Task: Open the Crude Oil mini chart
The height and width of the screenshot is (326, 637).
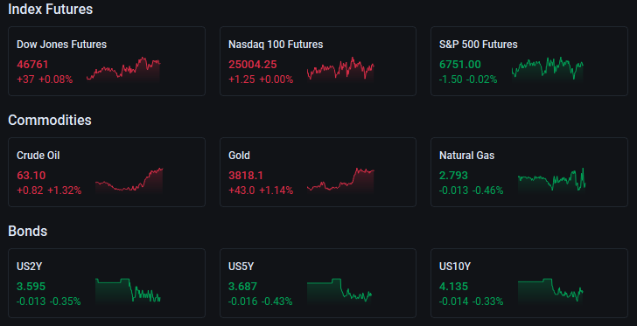Action: [129, 180]
